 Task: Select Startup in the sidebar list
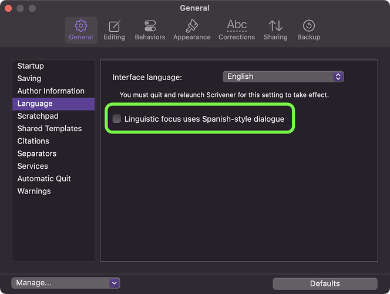coord(31,66)
